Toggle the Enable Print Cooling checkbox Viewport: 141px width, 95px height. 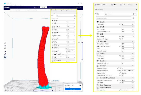click(x=123, y=63)
